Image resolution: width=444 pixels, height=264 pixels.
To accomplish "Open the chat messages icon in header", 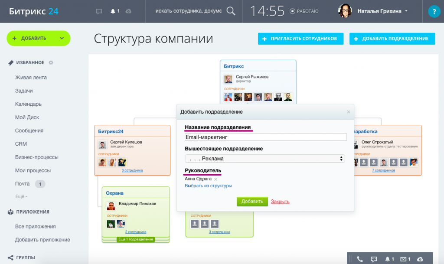I will (x=99, y=11).
